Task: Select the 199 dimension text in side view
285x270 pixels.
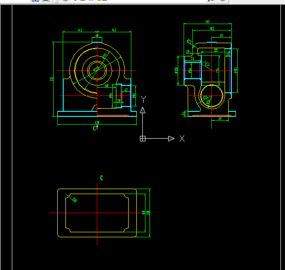Action: (207, 22)
